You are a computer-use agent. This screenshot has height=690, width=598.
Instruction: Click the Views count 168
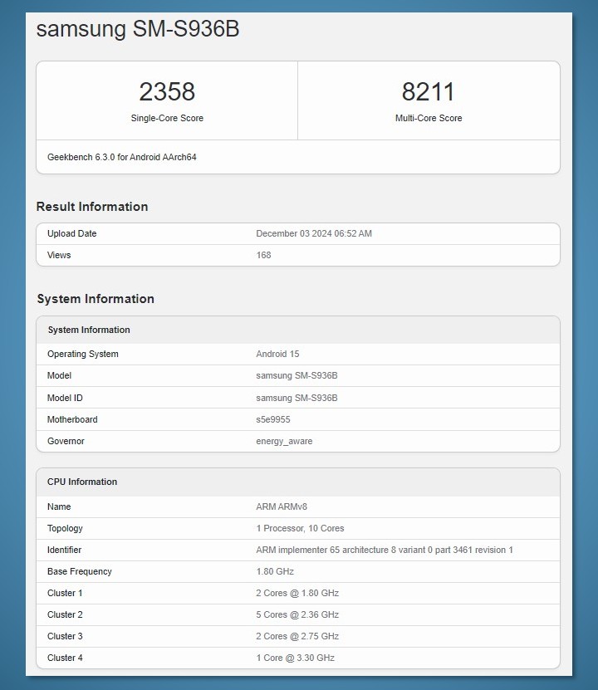[263, 256]
